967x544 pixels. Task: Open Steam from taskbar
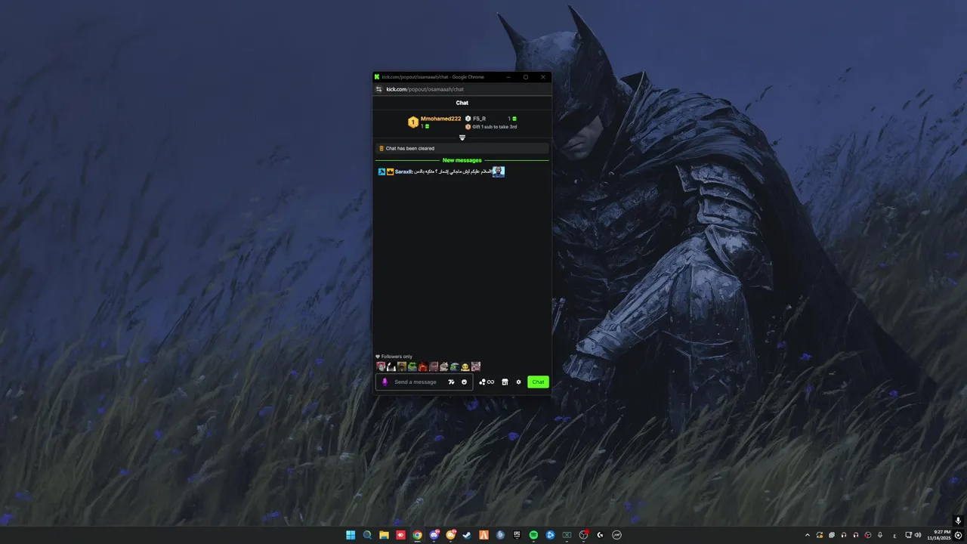467,535
